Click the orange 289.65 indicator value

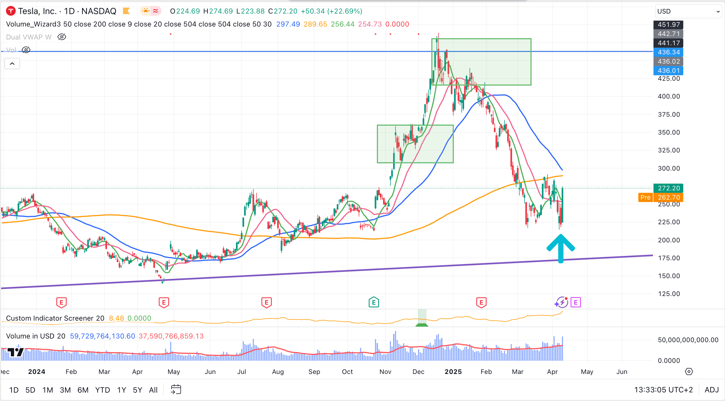coord(315,24)
